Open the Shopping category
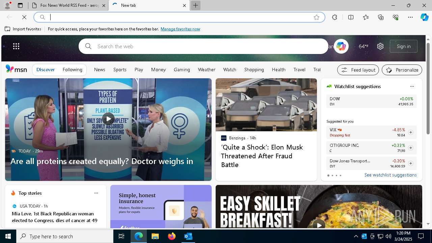Viewport: 432px width, 243px height. [x=254, y=70]
